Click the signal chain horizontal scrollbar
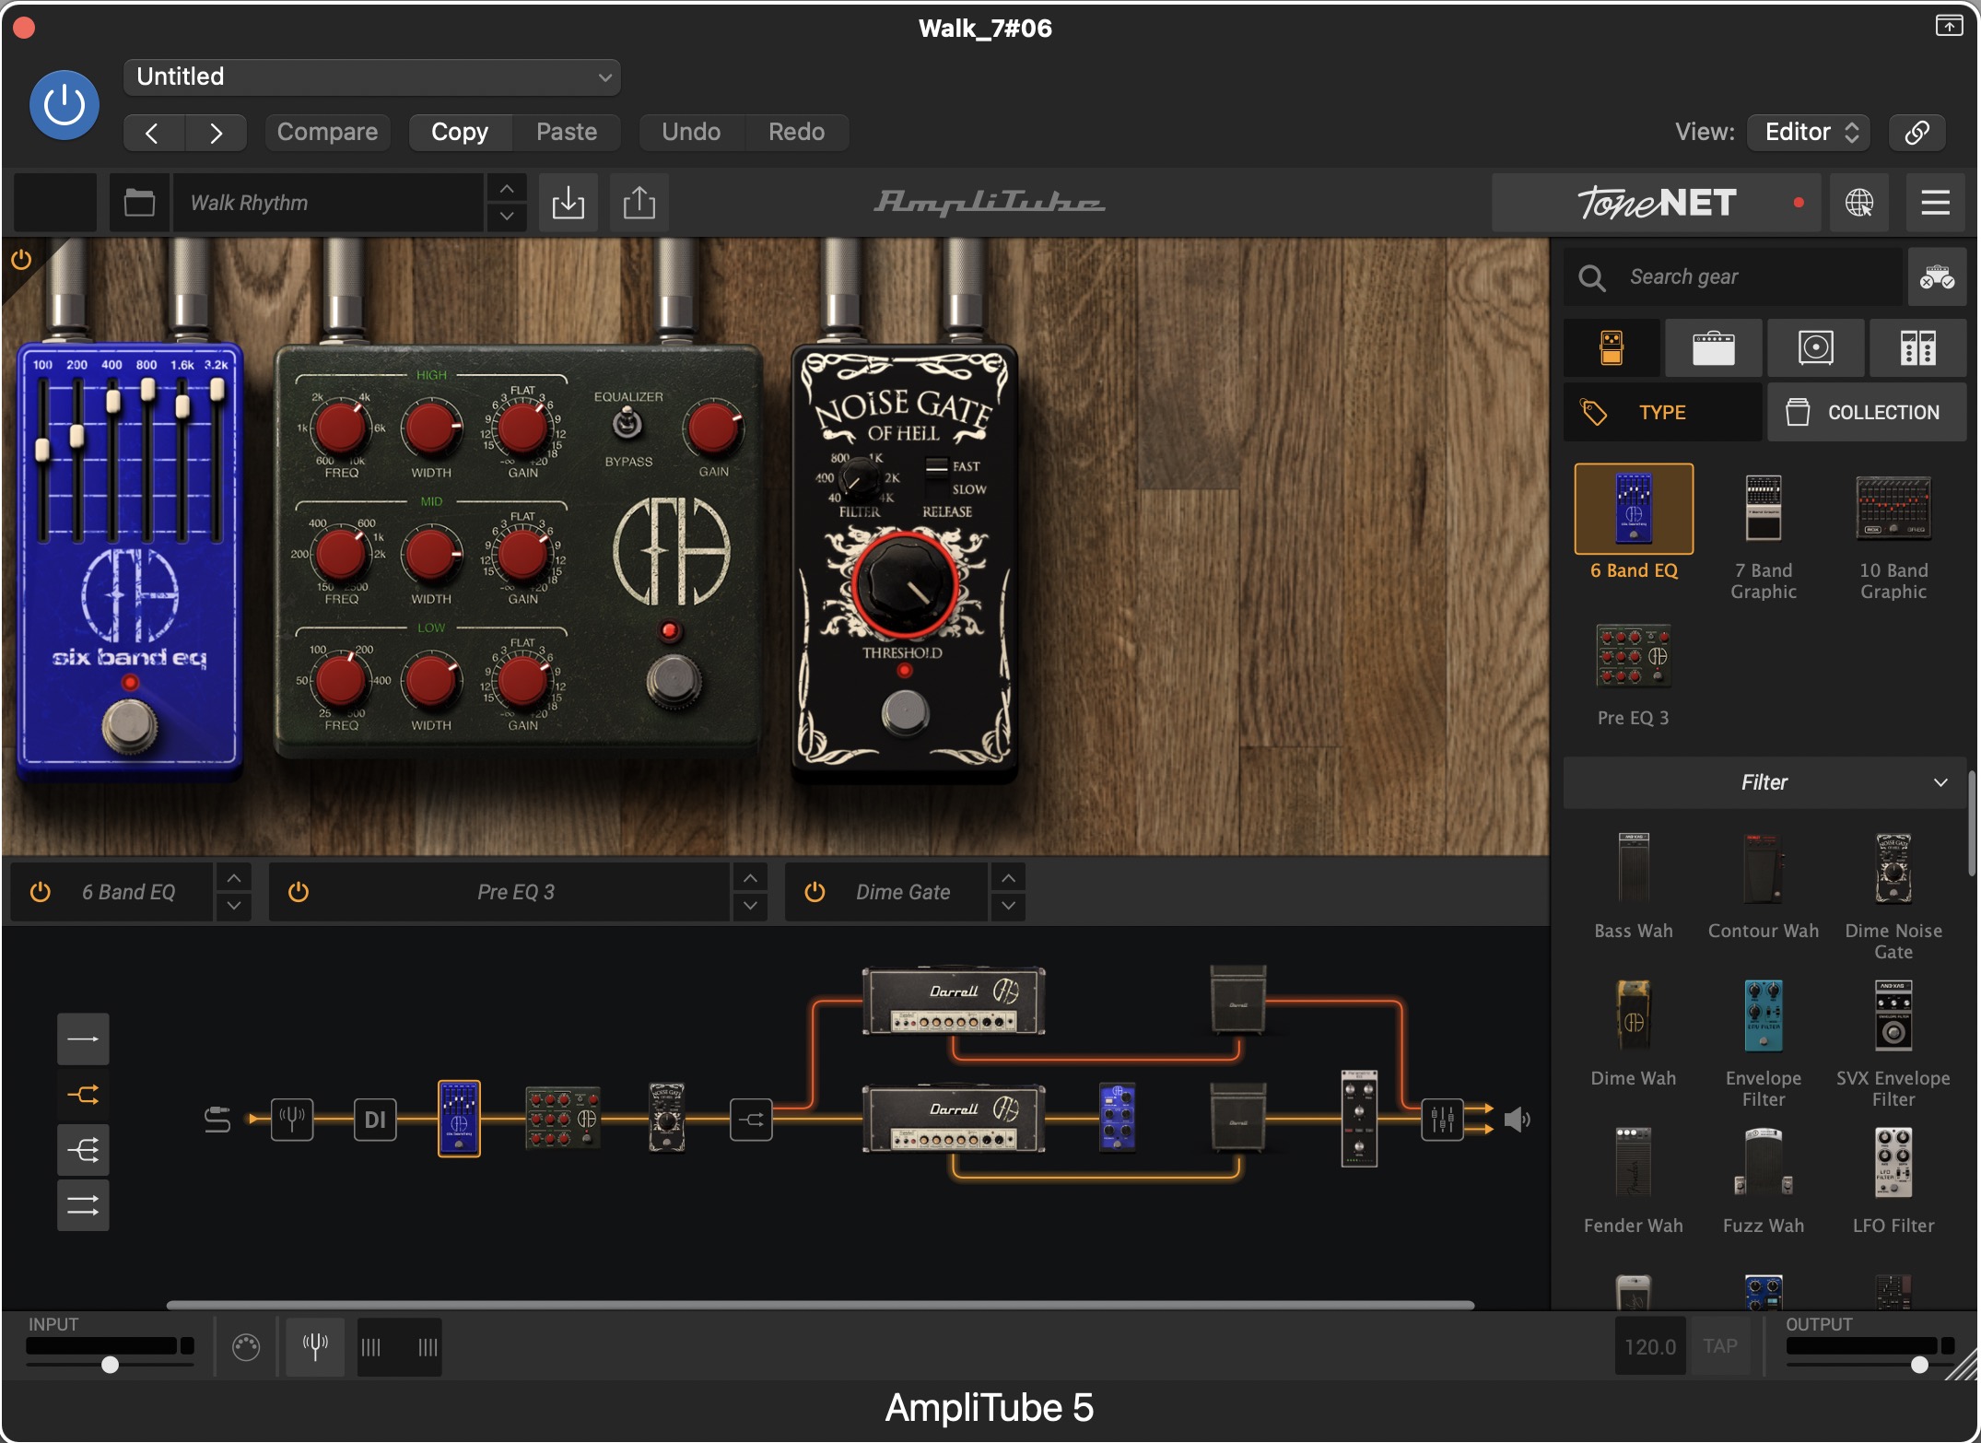1981x1443 pixels. (x=820, y=1305)
